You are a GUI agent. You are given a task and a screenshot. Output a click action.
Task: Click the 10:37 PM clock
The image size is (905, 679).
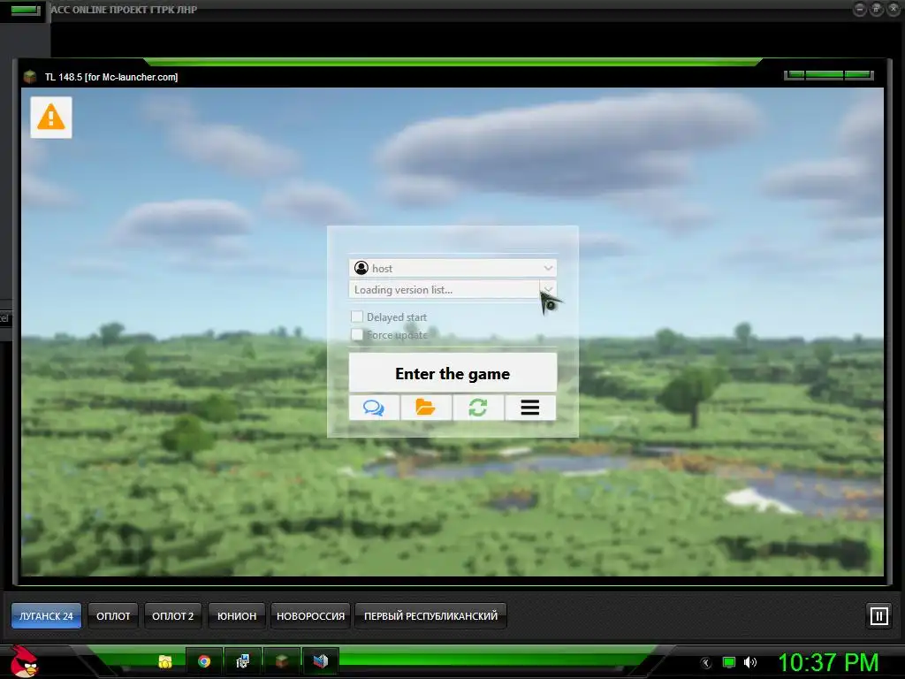828,663
